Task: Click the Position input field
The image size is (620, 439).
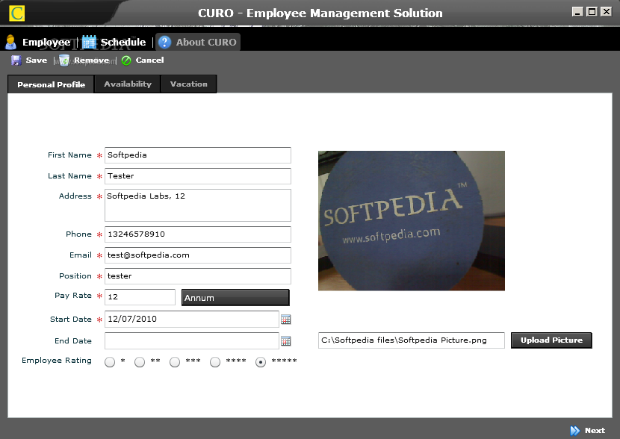Action: point(198,276)
